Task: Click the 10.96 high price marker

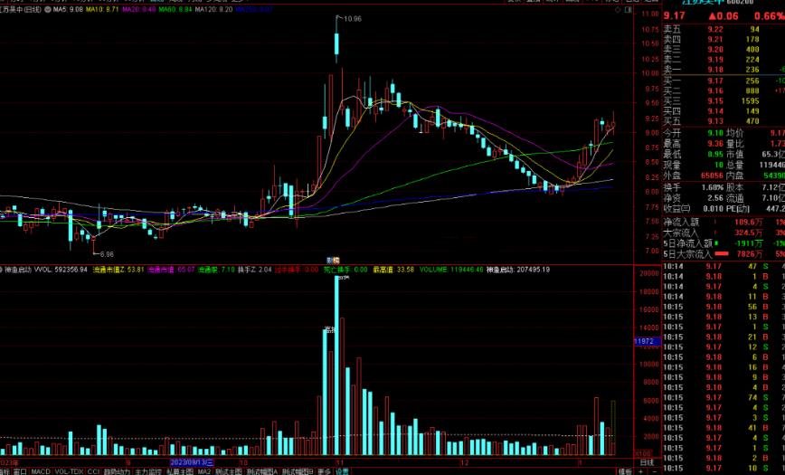Action: (x=353, y=19)
